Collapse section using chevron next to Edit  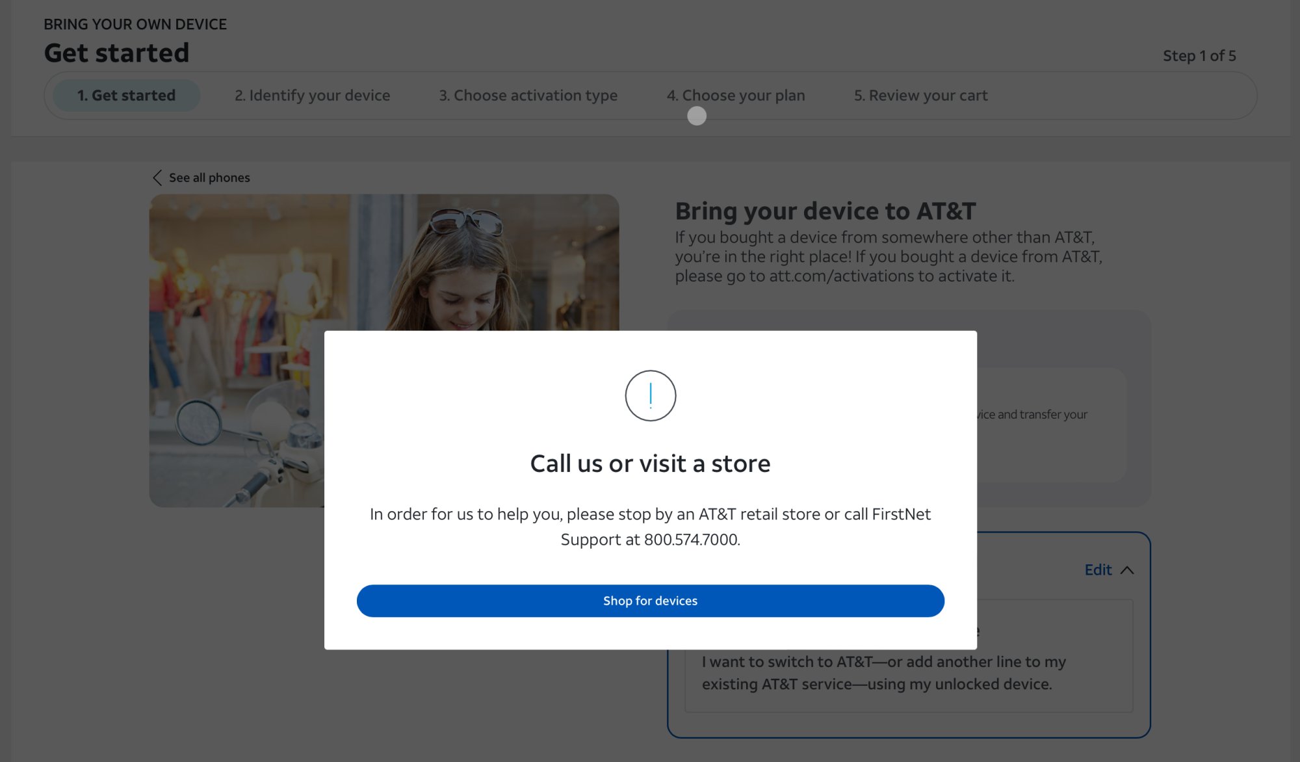1127,570
